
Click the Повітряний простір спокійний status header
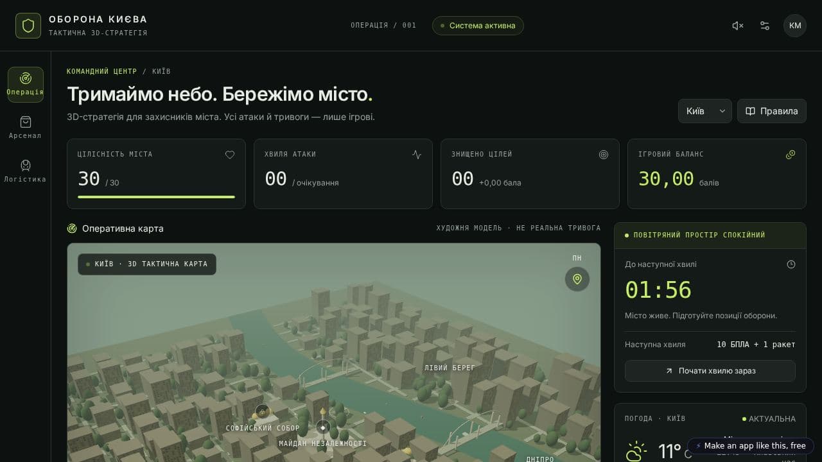coord(710,235)
